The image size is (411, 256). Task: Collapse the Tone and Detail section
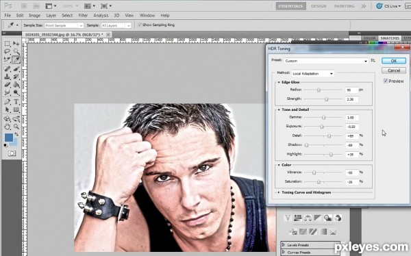[x=279, y=110]
